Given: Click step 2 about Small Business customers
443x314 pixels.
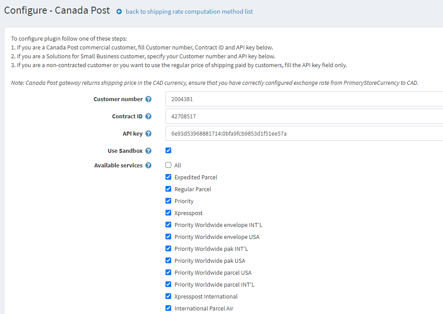Looking at the screenshot, I should point(143,56).
